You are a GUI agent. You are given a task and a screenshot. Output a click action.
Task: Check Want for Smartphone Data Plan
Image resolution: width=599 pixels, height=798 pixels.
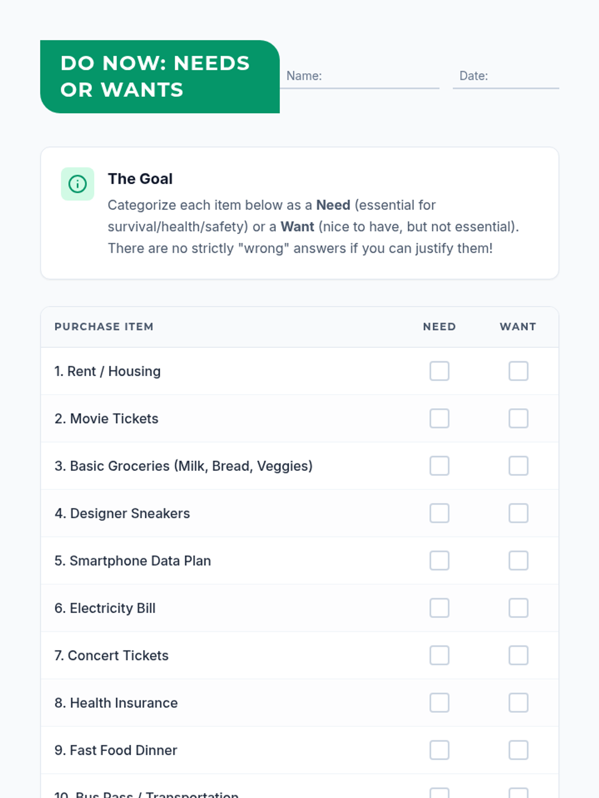click(x=518, y=561)
